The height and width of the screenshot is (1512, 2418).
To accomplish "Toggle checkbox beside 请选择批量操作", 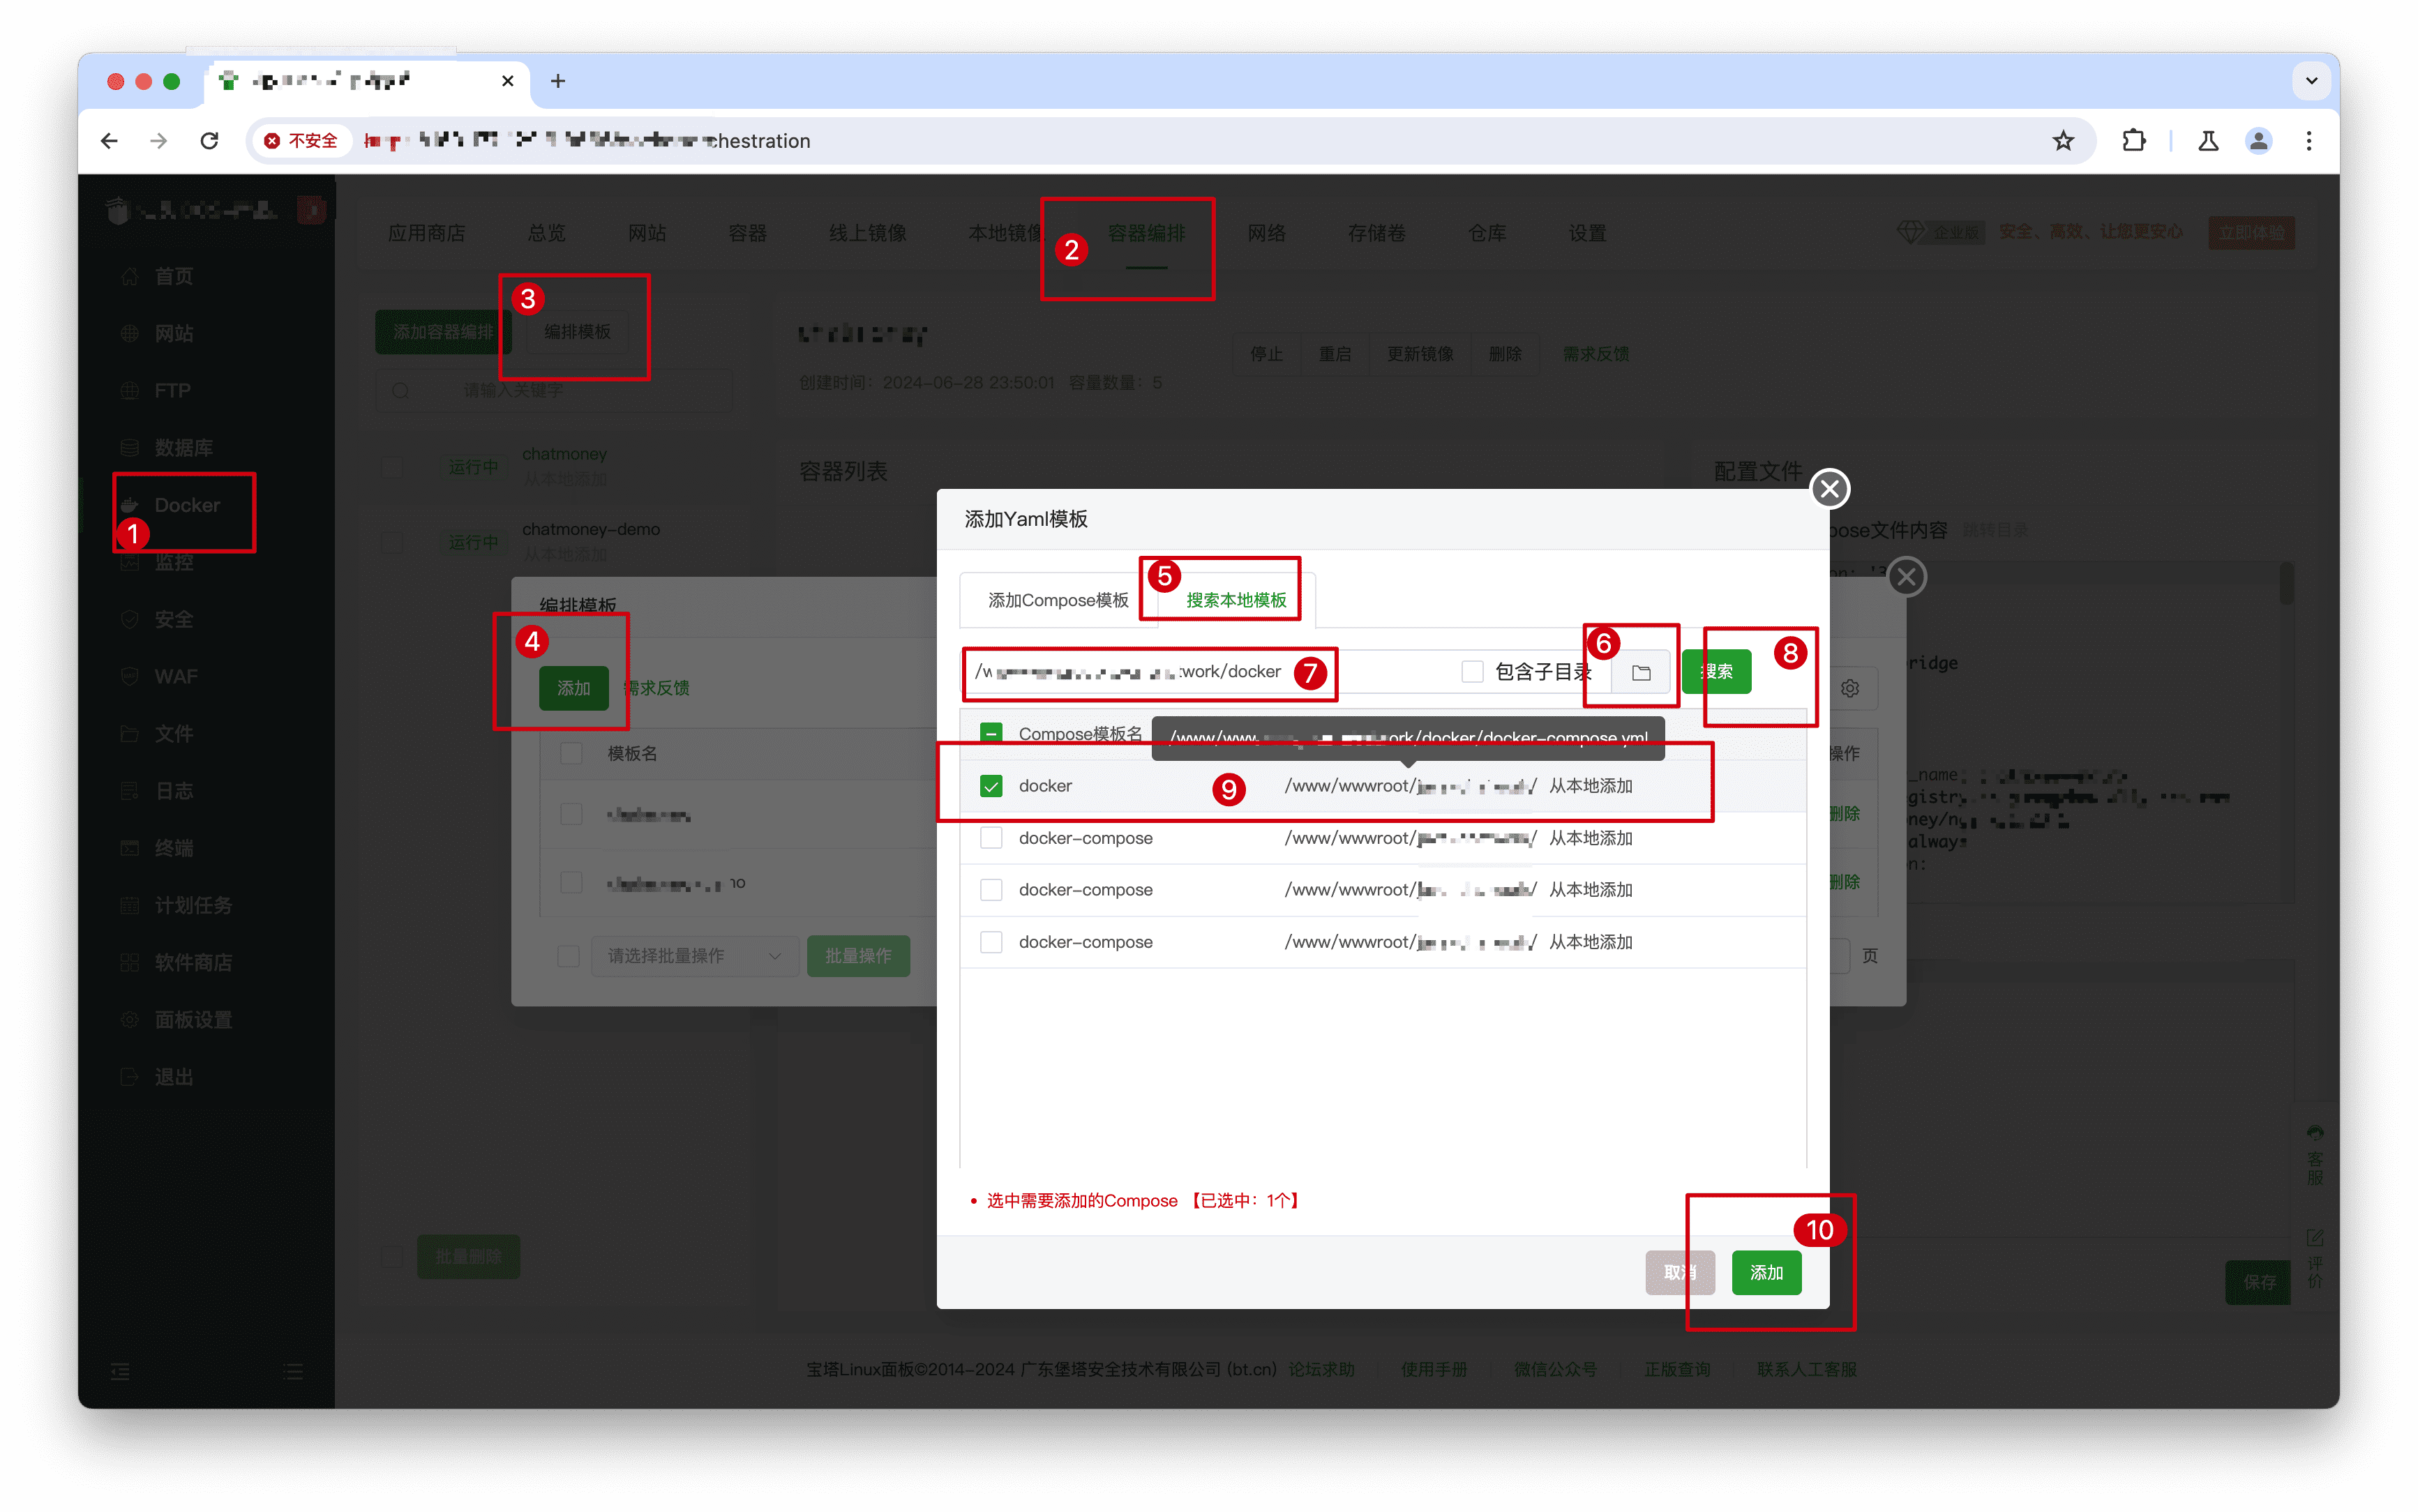I will click(x=568, y=956).
